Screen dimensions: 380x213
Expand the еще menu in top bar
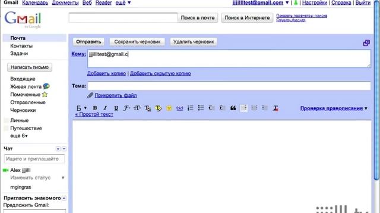[123, 2]
